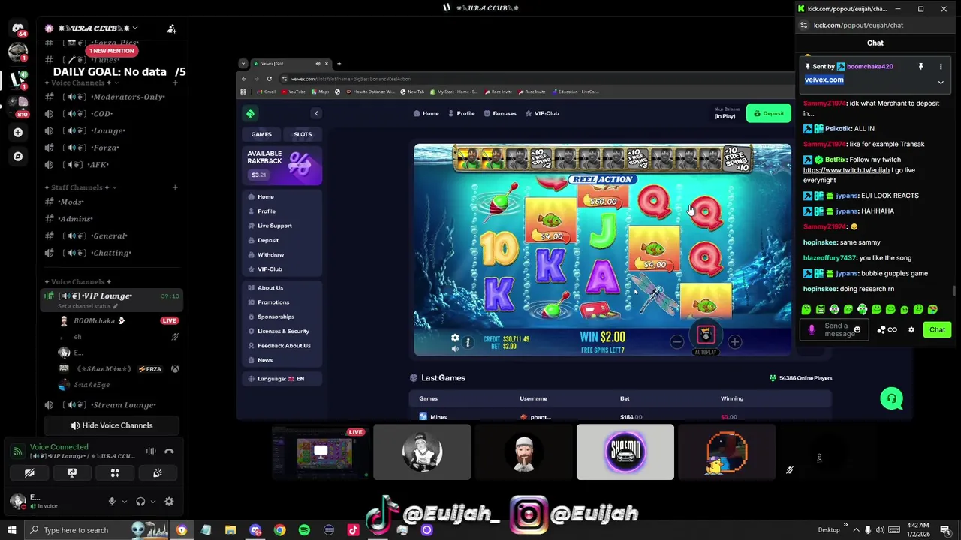Image resolution: width=961 pixels, height=540 pixels.
Task: Deafen with the headphones icon
Action: click(x=140, y=502)
